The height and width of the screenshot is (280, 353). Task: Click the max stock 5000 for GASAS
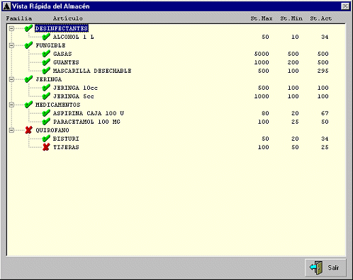(262, 54)
